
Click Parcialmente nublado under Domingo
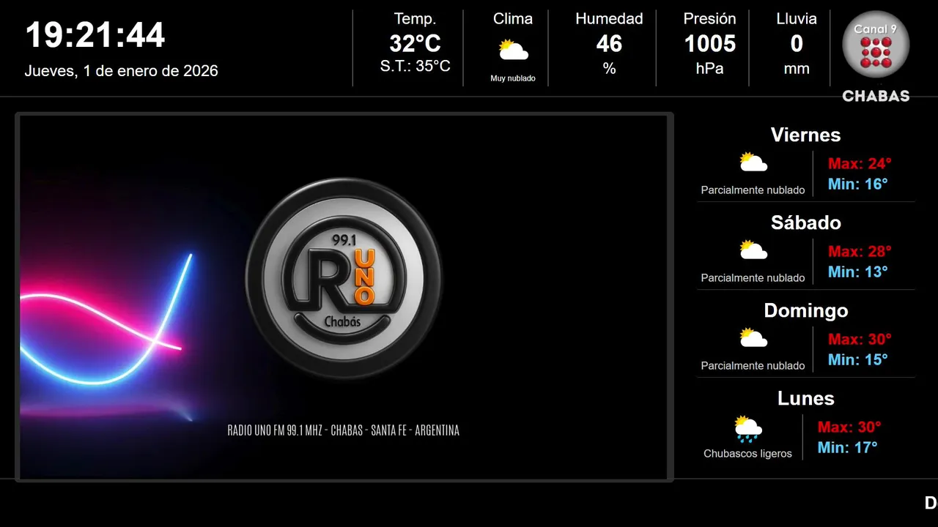tap(753, 366)
